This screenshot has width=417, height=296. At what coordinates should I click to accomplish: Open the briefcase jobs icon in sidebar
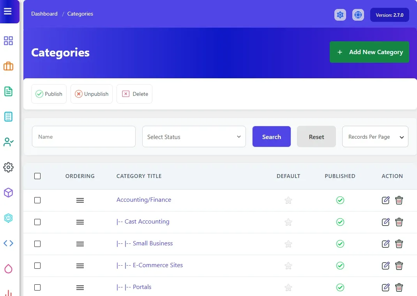(x=8, y=66)
